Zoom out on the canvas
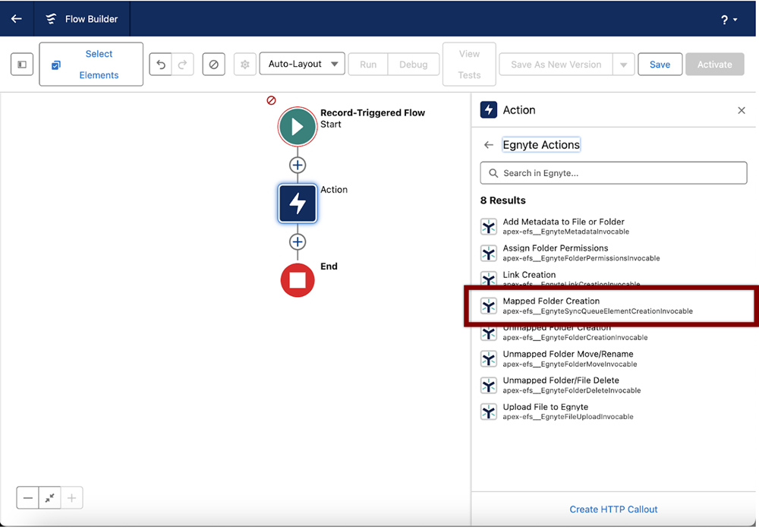The height and width of the screenshot is (530, 759). point(27,498)
